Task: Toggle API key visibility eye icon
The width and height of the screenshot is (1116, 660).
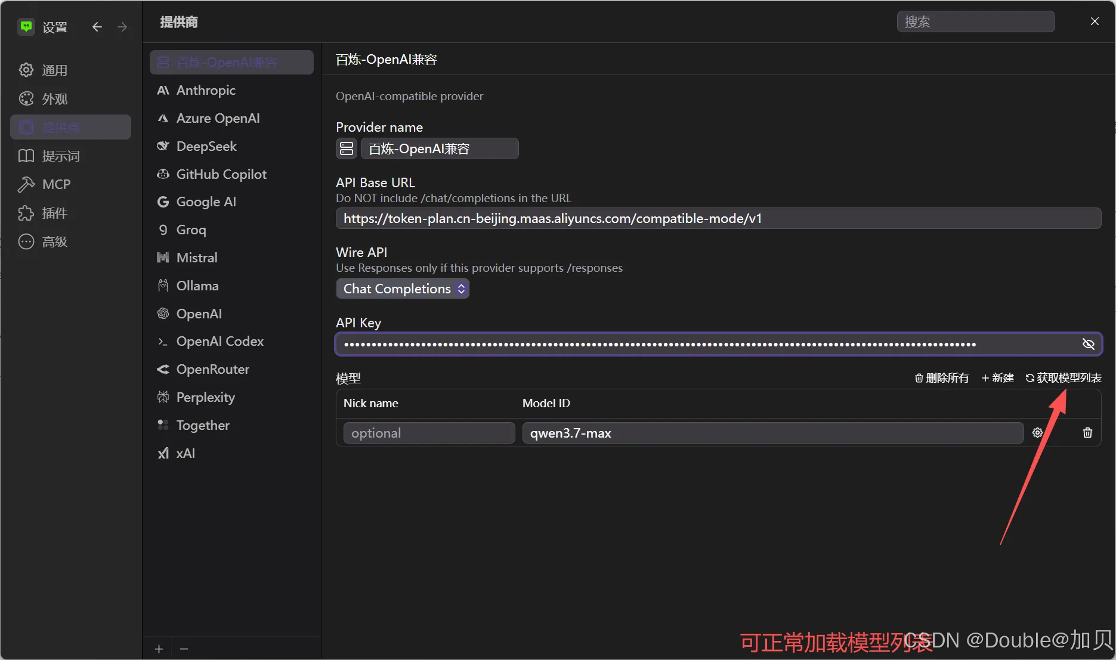Action: click(x=1088, y=344)
